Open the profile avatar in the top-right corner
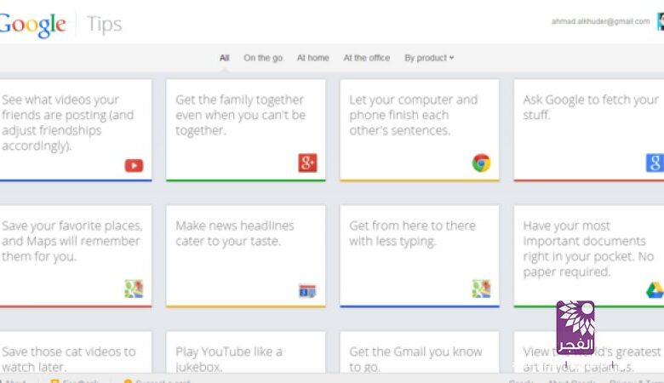Screen dimensions: 664x383 [x=660, y=21]
